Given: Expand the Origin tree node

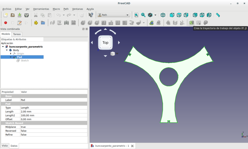Looking at the screenshot, I should tap(11, 54).
